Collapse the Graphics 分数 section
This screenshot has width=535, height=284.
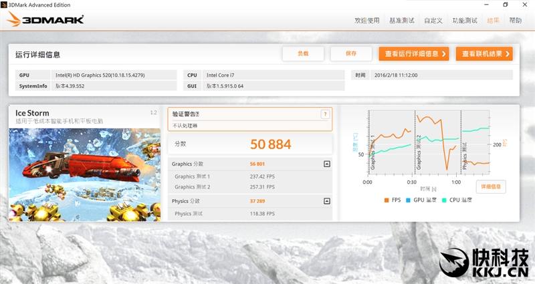tap(326, 164)
